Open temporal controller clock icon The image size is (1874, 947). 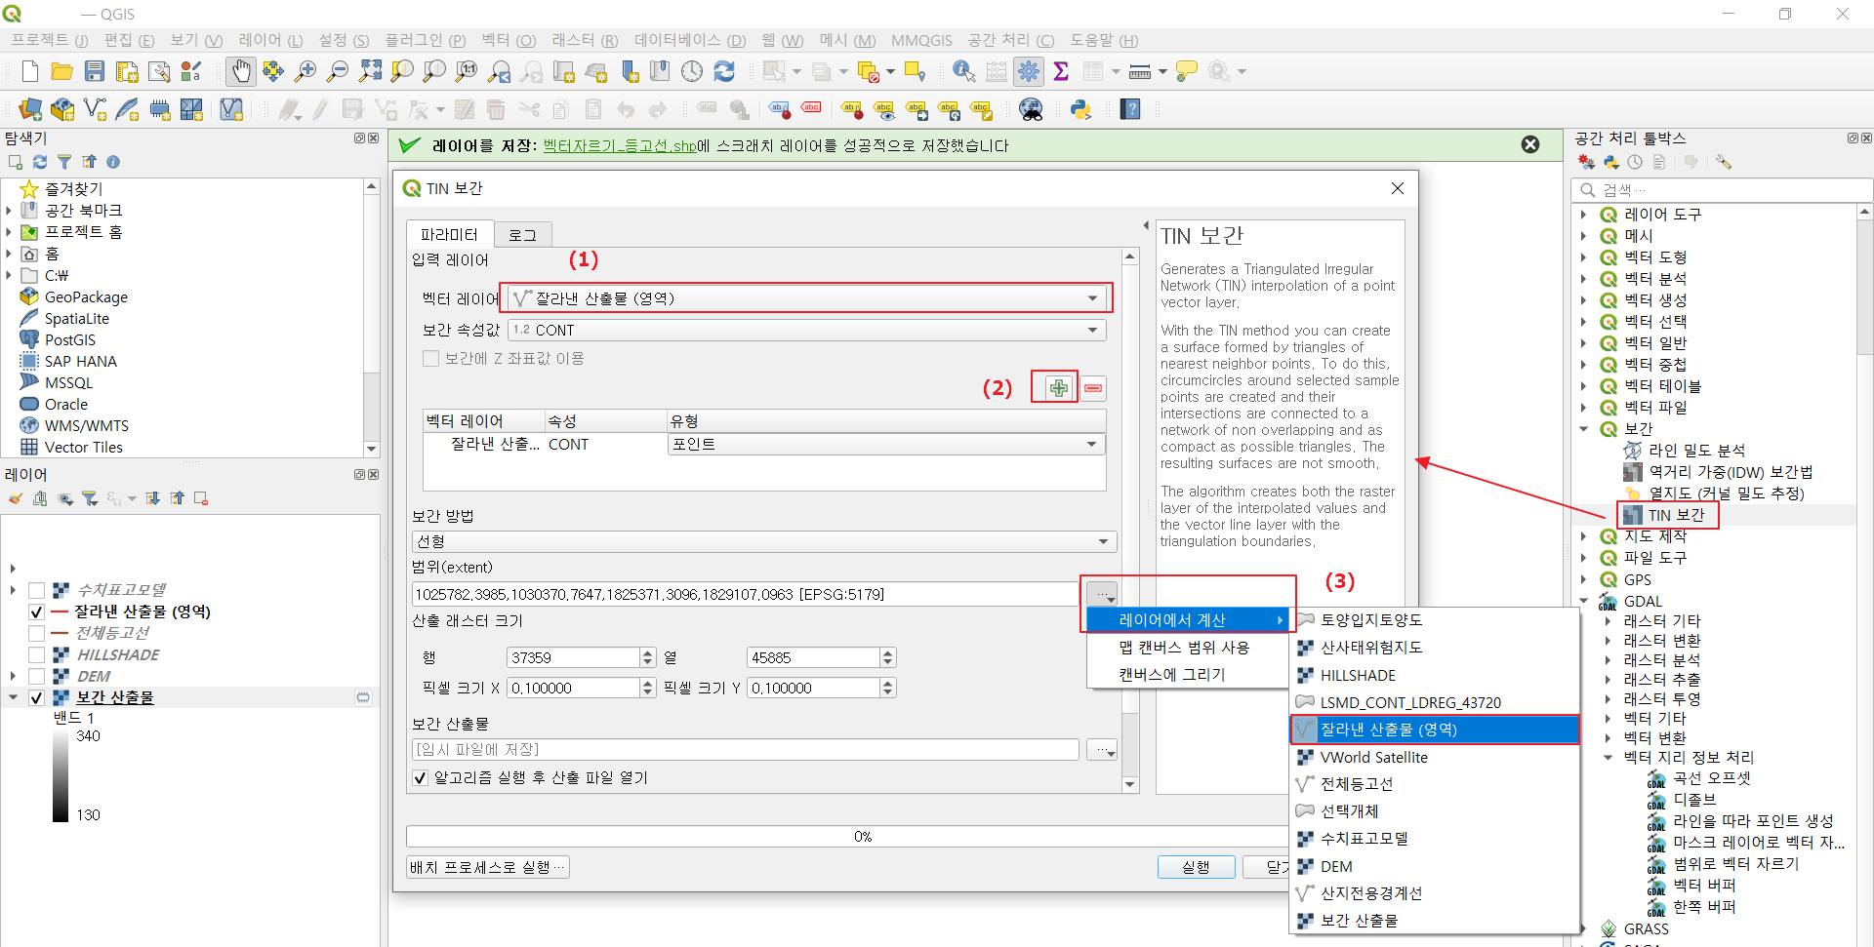pos(692,71)
